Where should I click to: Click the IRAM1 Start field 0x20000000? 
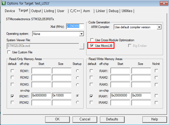click(120, 96)
